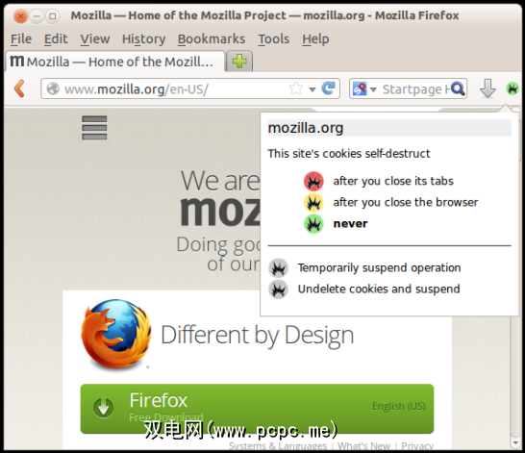Click the search magnifier icon
This screenshot has width=525, height=453.
pyautogui.click(x=458, y=88)
